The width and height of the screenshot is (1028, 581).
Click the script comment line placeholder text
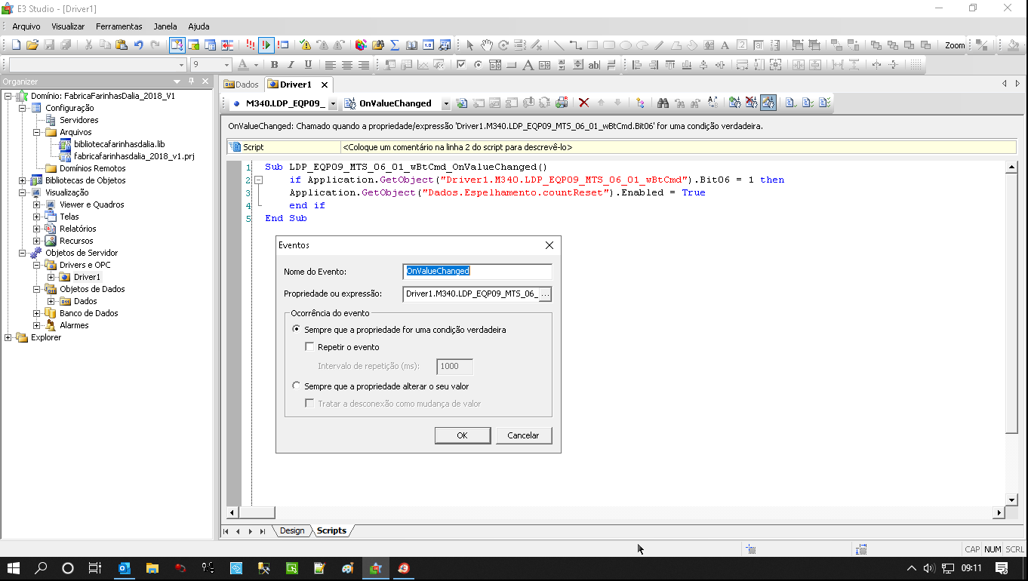(457, 147)
